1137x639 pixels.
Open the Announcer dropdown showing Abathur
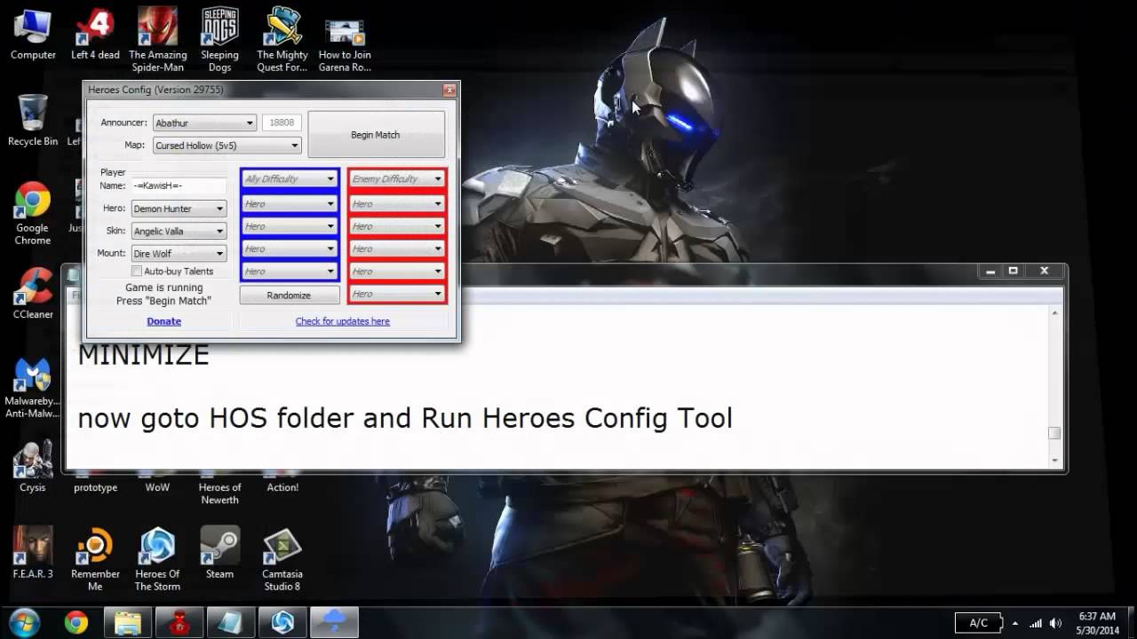click(x=204, y=122)
